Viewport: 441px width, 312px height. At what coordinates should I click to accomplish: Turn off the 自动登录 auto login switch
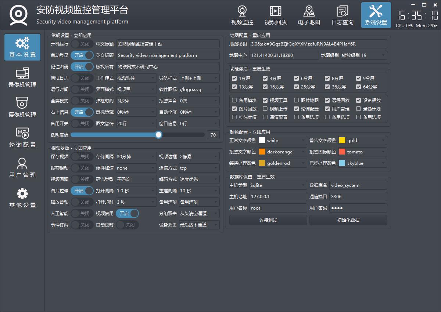pyautogui.click(x=82, y=55)
